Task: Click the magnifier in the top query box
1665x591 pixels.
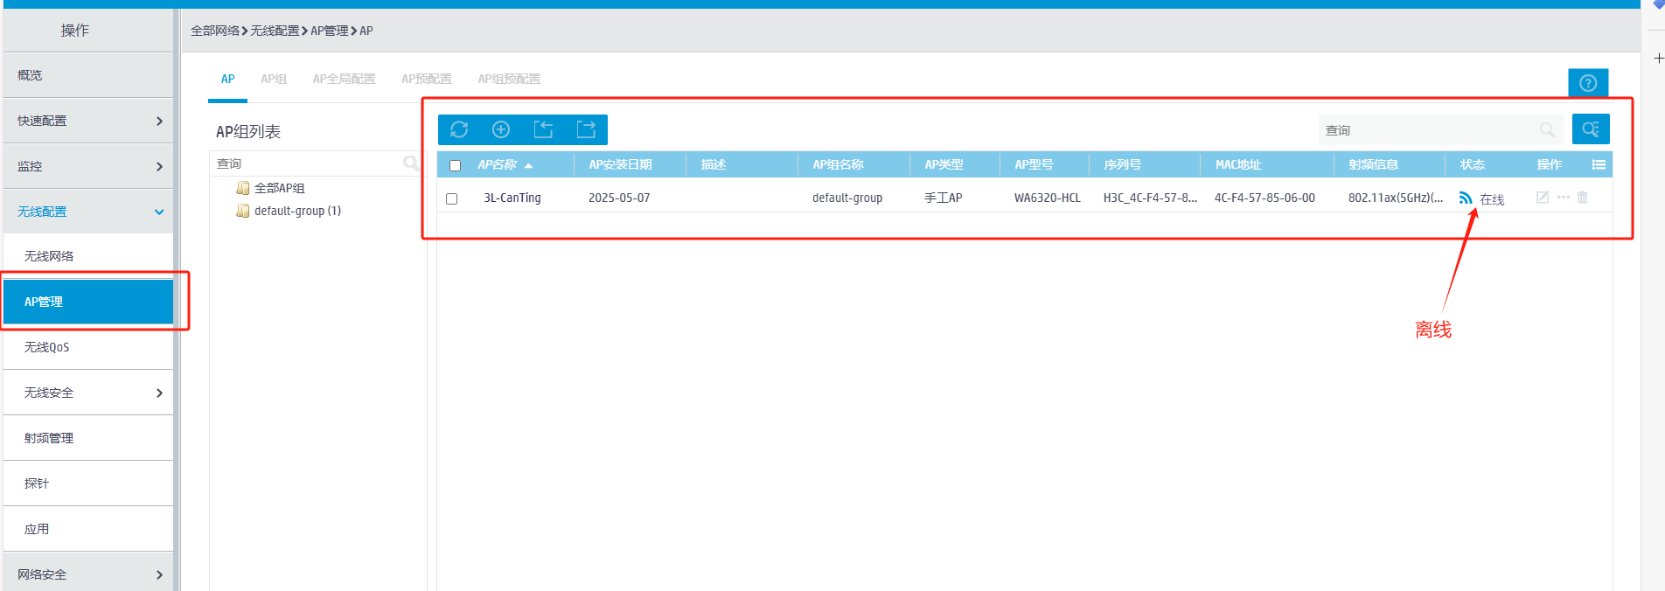Action: (x=1547, y=130)
